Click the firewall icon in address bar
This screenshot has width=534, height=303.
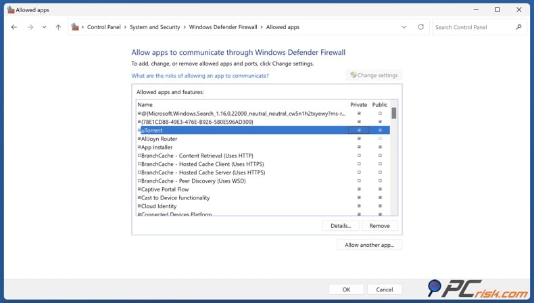(75, 27)
